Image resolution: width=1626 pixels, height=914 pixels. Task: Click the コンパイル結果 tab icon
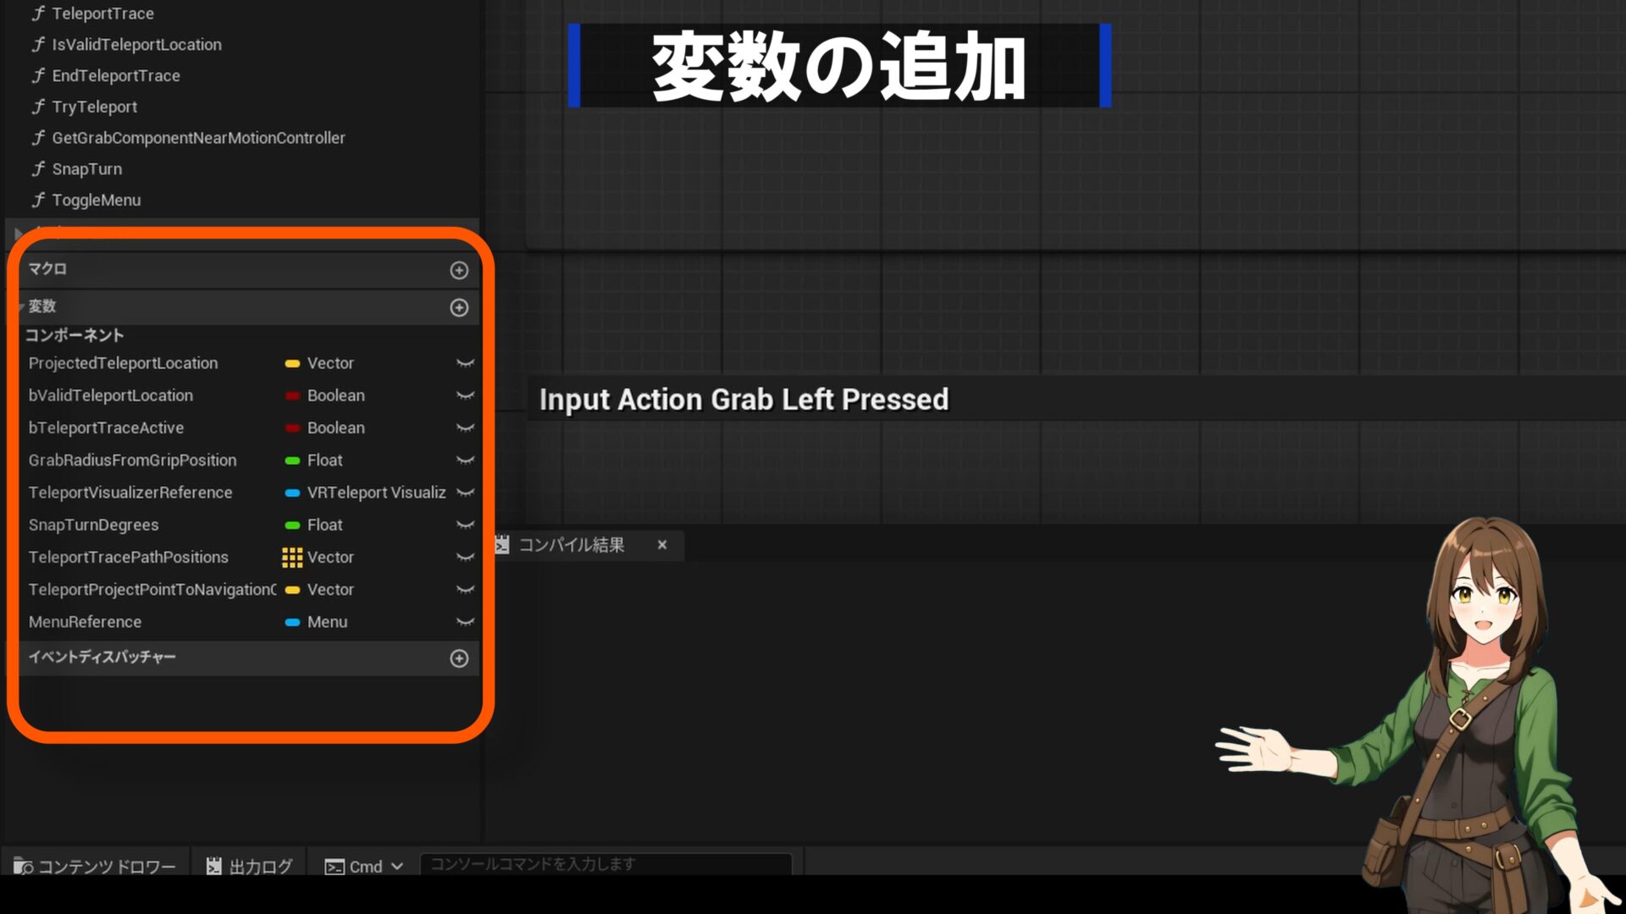pos(502,545)
